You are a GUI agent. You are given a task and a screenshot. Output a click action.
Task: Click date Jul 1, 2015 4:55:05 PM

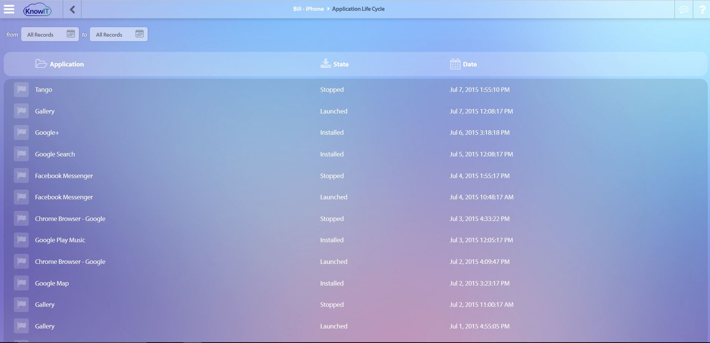pos(479,326)
